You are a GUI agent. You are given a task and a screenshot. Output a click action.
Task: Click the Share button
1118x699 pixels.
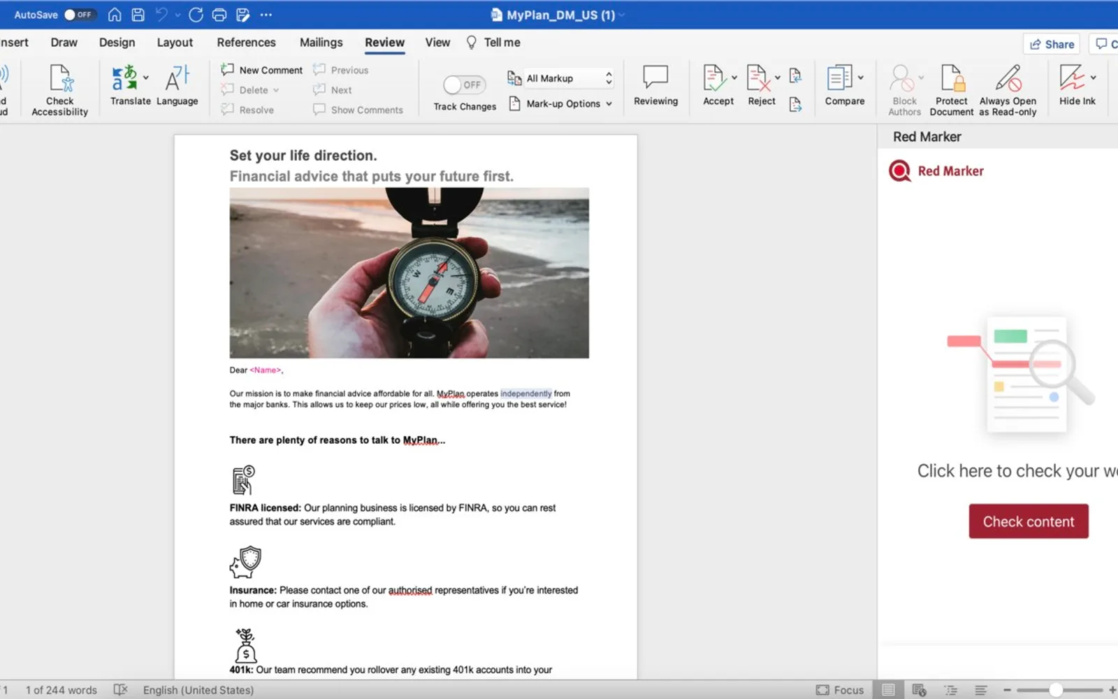coord(1052,44)
